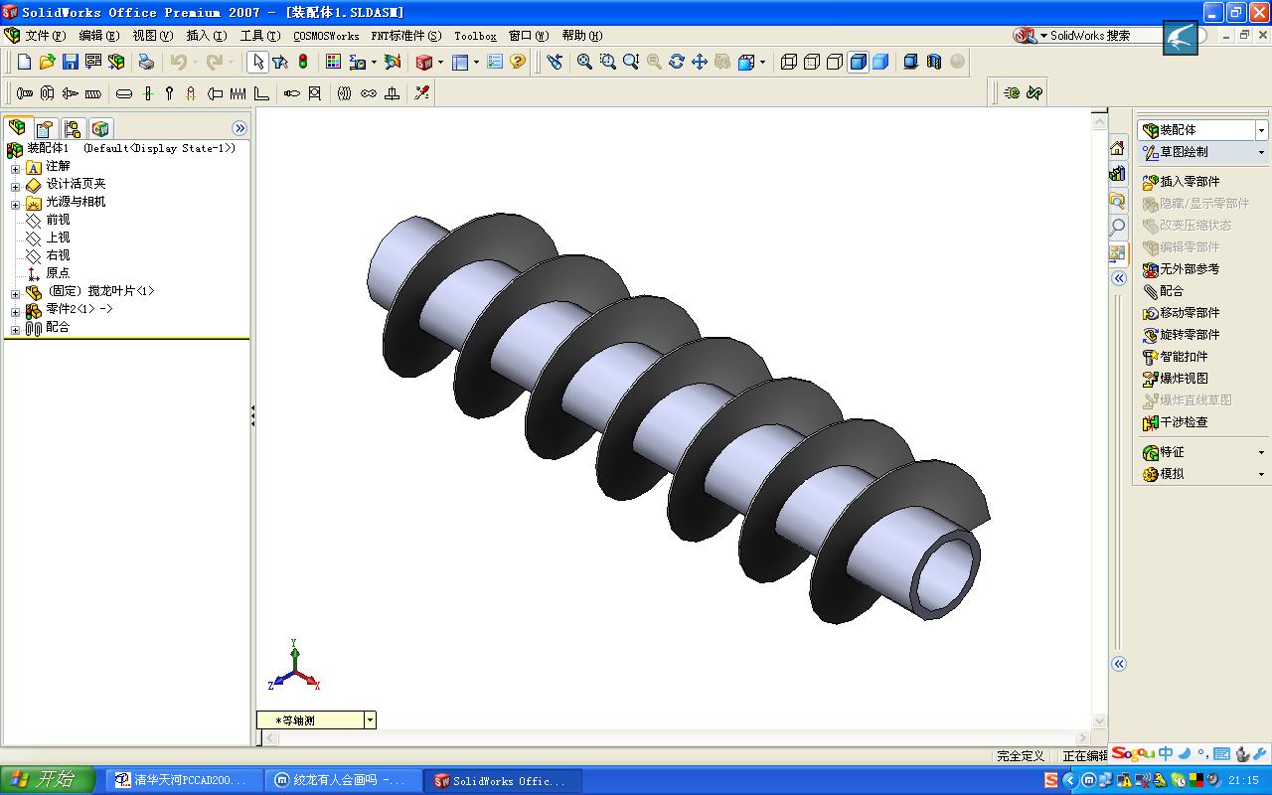Click 配合 mate command in the right panel

[1164, 291]
